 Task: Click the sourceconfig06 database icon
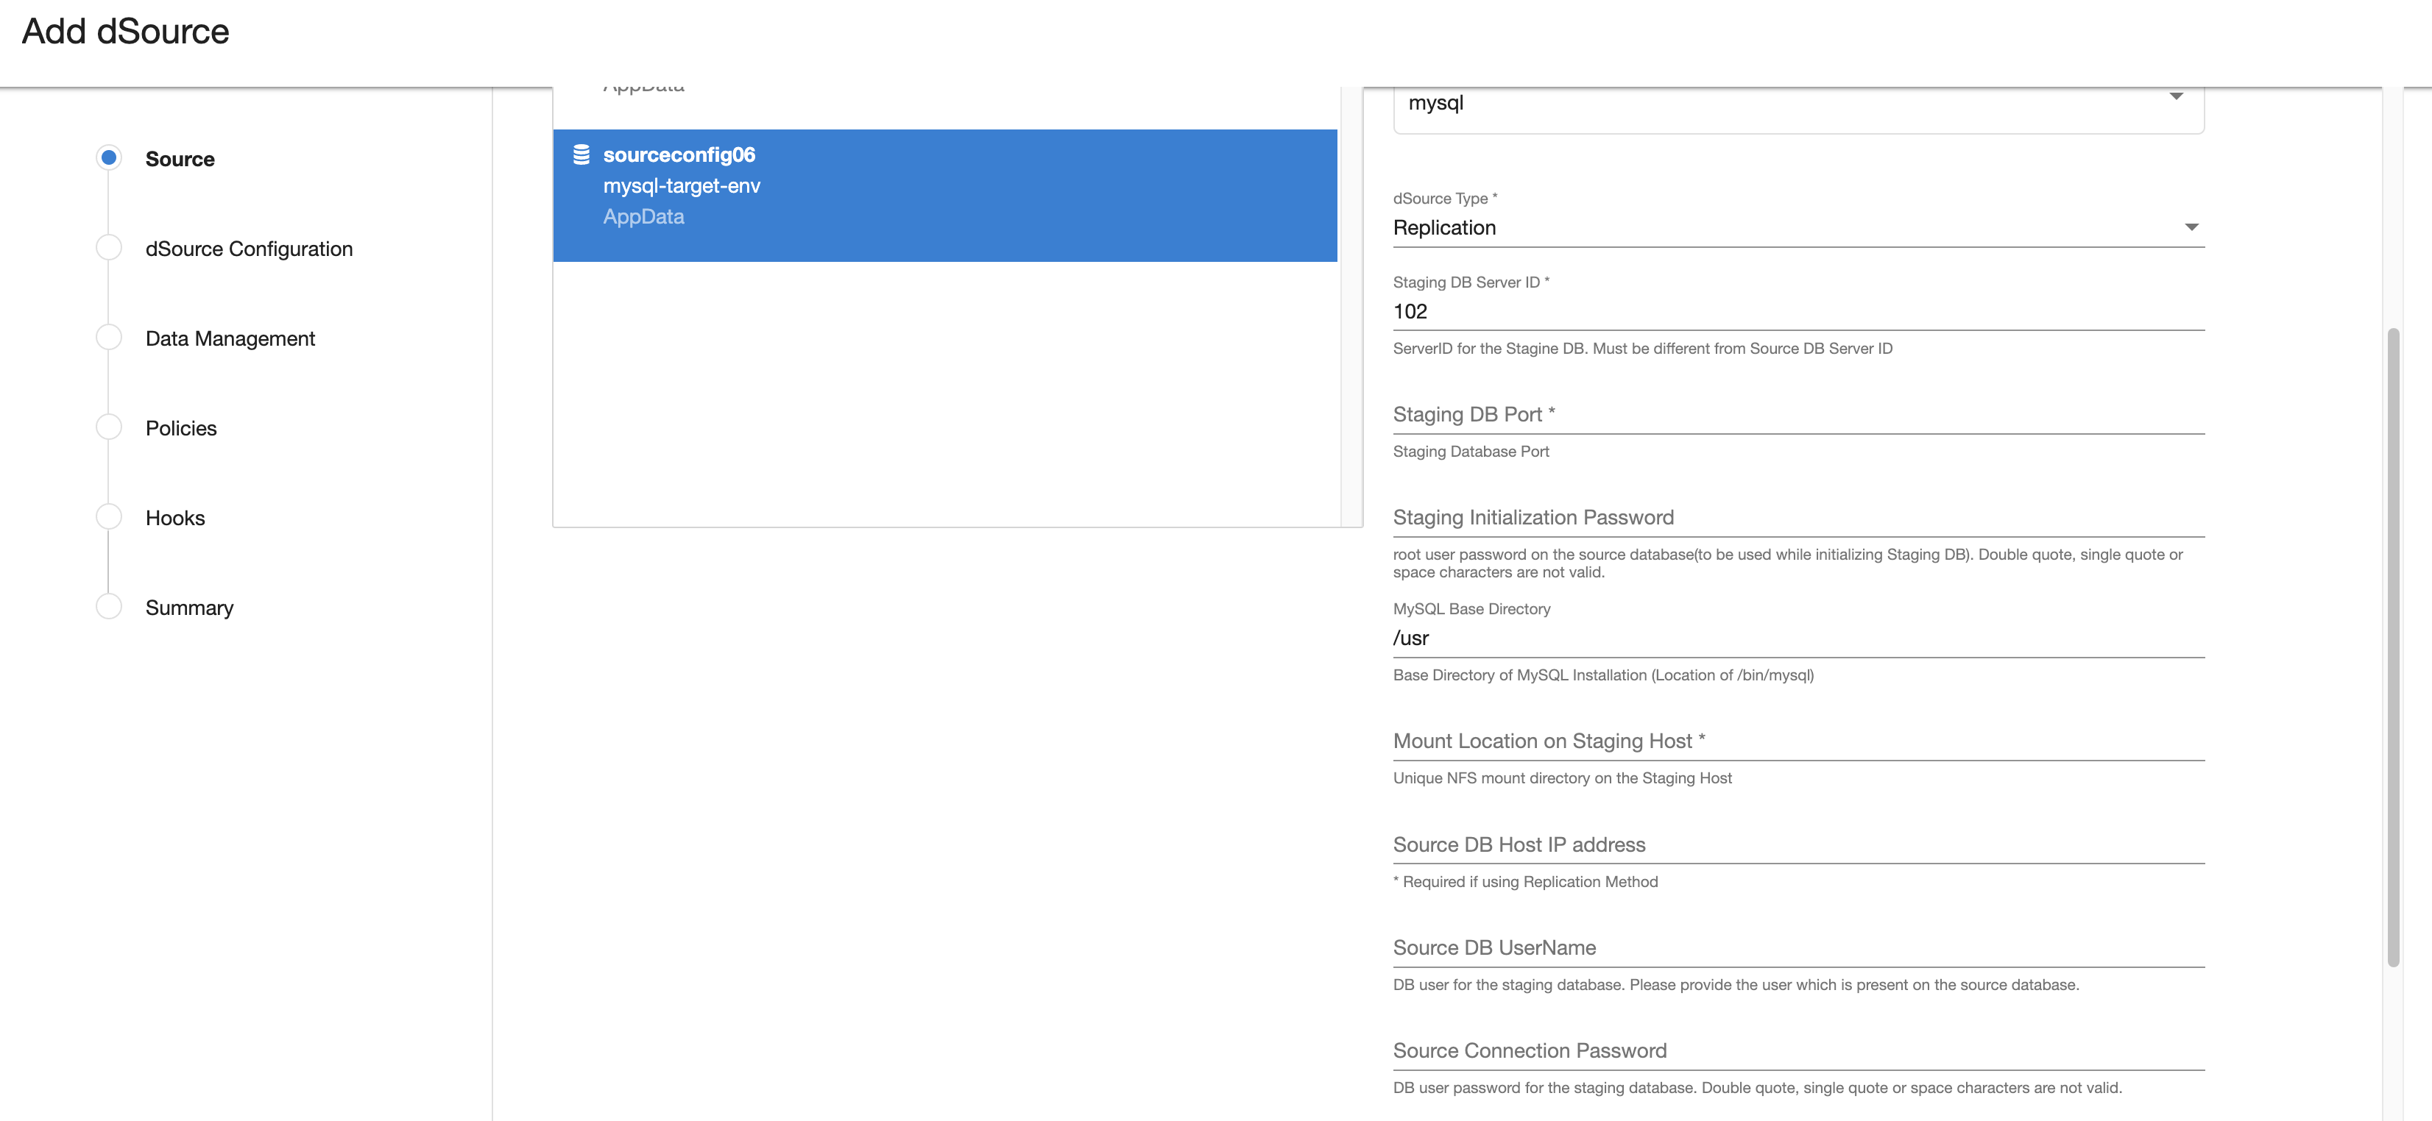pos(582,154)
